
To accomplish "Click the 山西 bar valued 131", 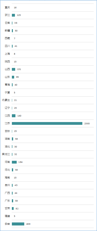I will coord(13,69).
